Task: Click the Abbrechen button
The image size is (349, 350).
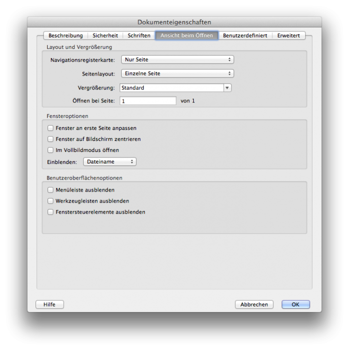Action: pos(254,304)
